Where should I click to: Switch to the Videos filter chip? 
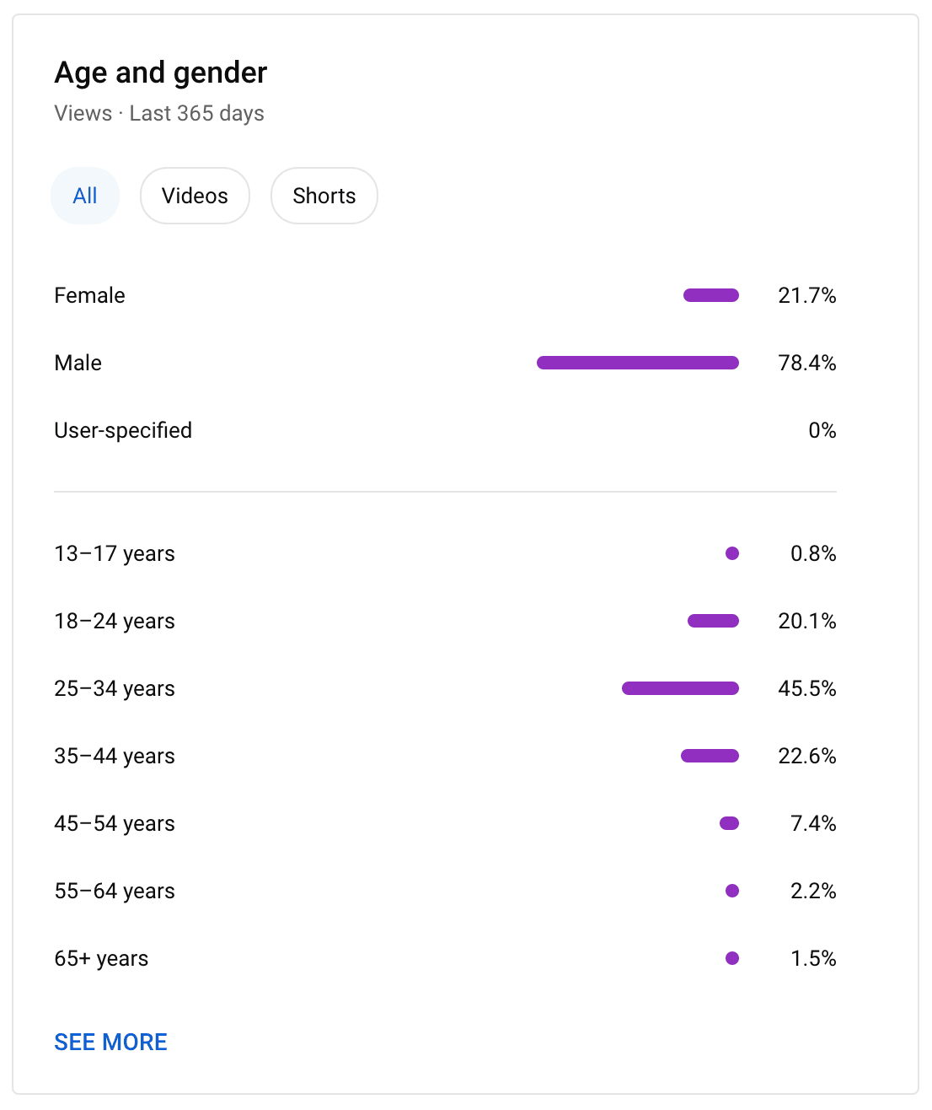coord(195,196)
